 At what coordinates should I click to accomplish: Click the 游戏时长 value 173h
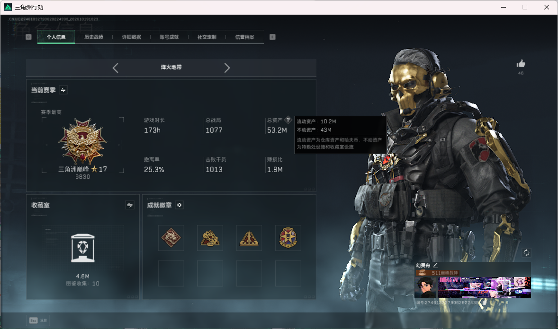click(153, 130)
